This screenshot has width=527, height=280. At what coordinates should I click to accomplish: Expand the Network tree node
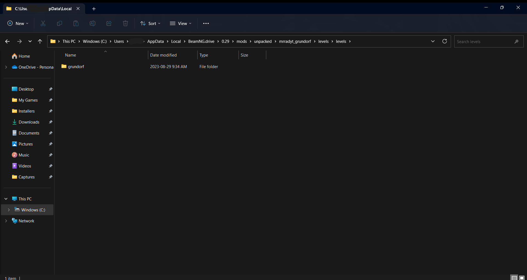(x=6, y=221)
